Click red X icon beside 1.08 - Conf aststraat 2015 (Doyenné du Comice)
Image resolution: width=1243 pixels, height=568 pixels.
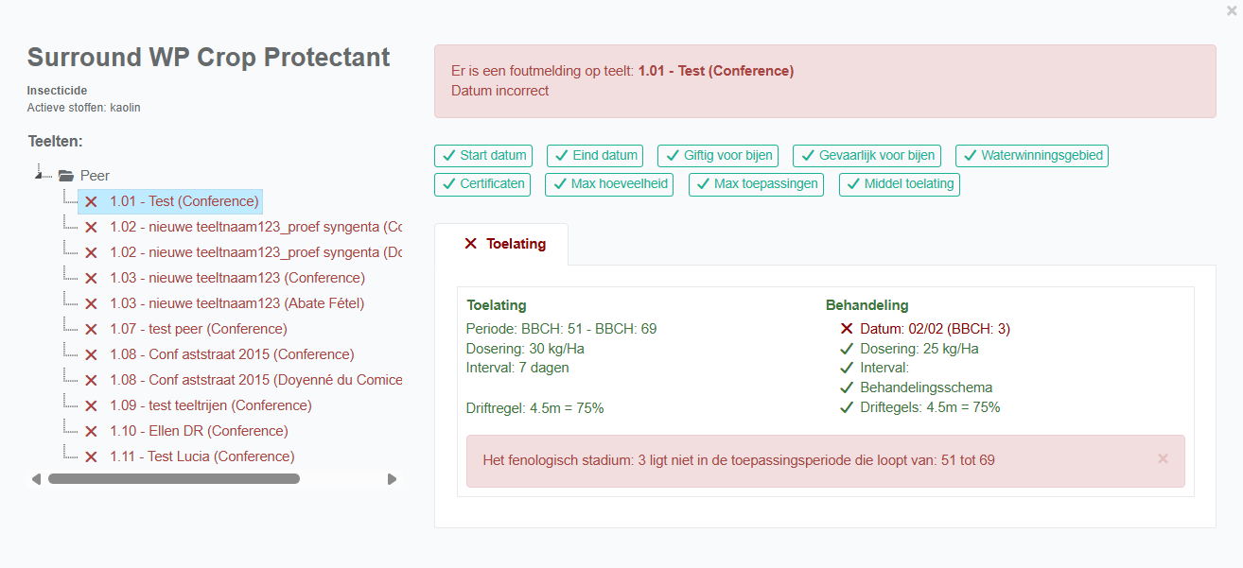[91, 380]
